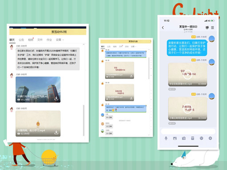
Task: Tap the 11:12 clock in phone status bar
Action: (x=167, y=21)
